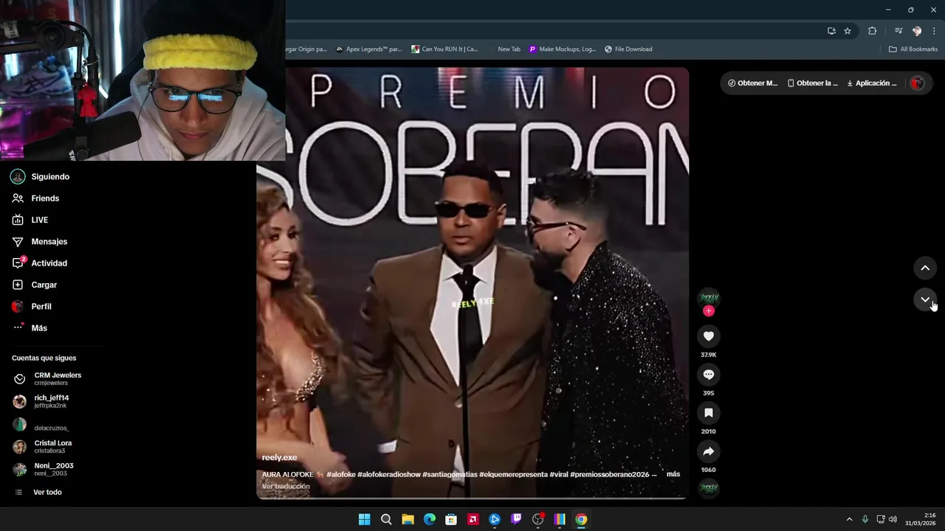
Task: Open the Windows Start menu
Action: [x=364, y=519]
